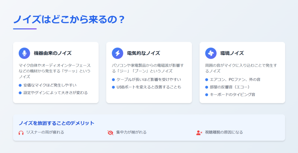Click the 機器由来のノイズ card heading

[53, 53]
